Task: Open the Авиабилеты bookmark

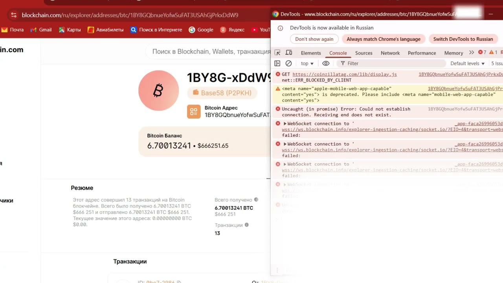Action: point(105,29)
